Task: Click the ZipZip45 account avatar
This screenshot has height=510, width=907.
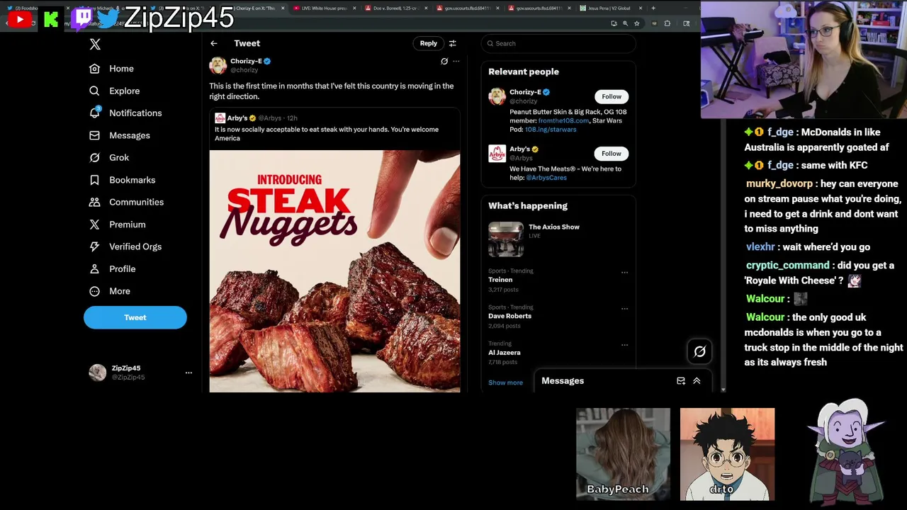Action: (98, 373)
